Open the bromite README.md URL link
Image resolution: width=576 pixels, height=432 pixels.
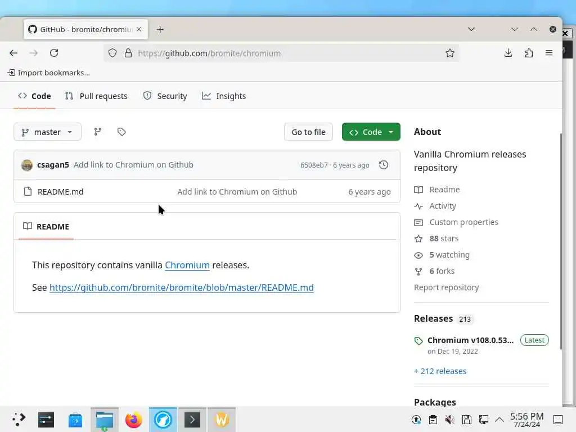182,287
